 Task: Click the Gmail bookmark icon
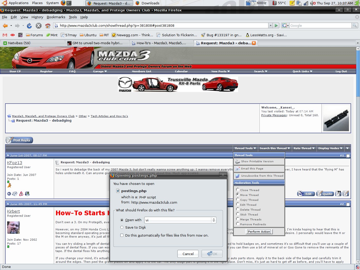pos(5,35)
